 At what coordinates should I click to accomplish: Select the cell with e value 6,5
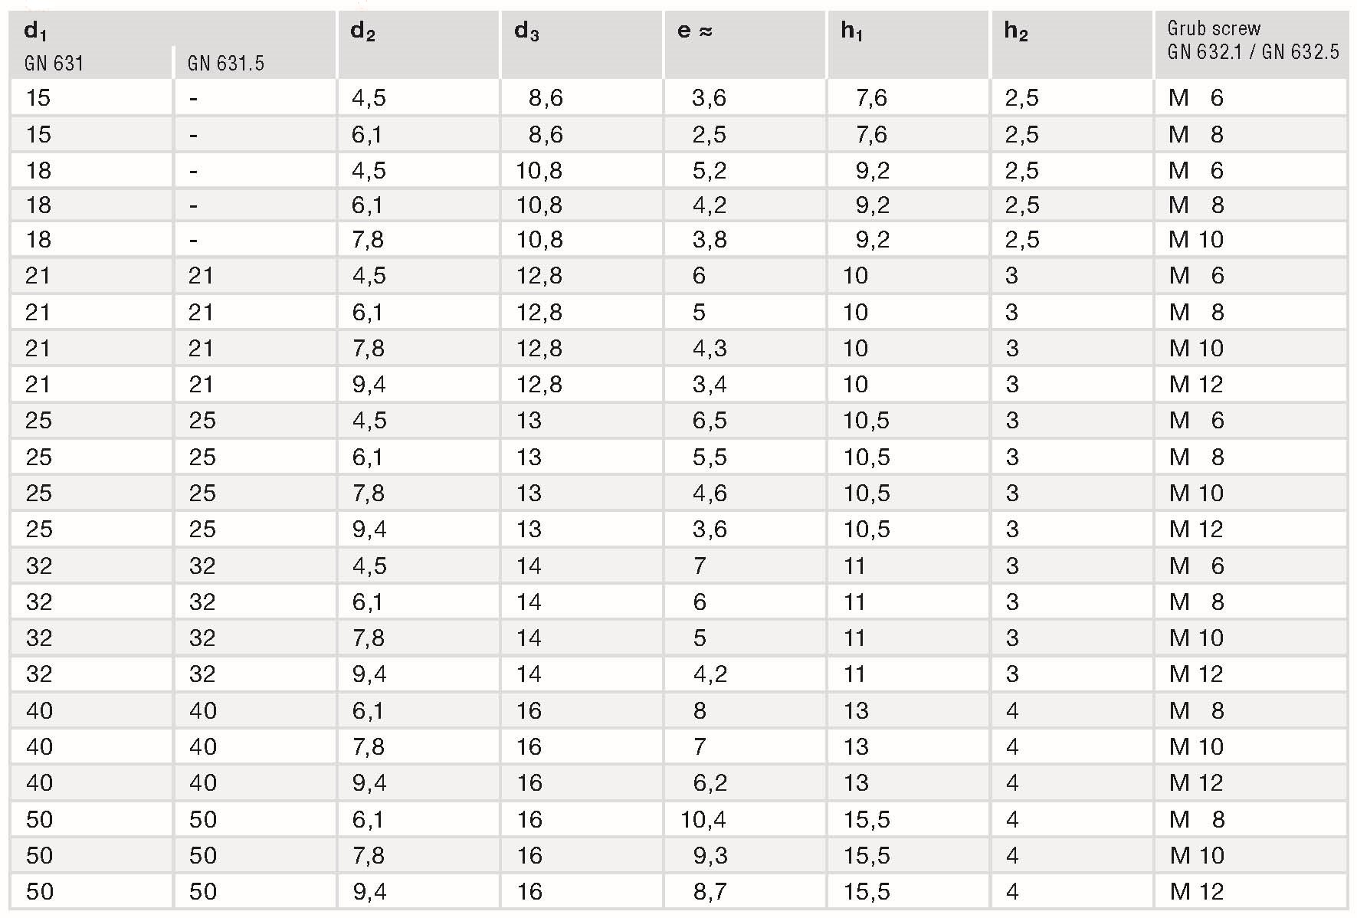tap(710, 421)
